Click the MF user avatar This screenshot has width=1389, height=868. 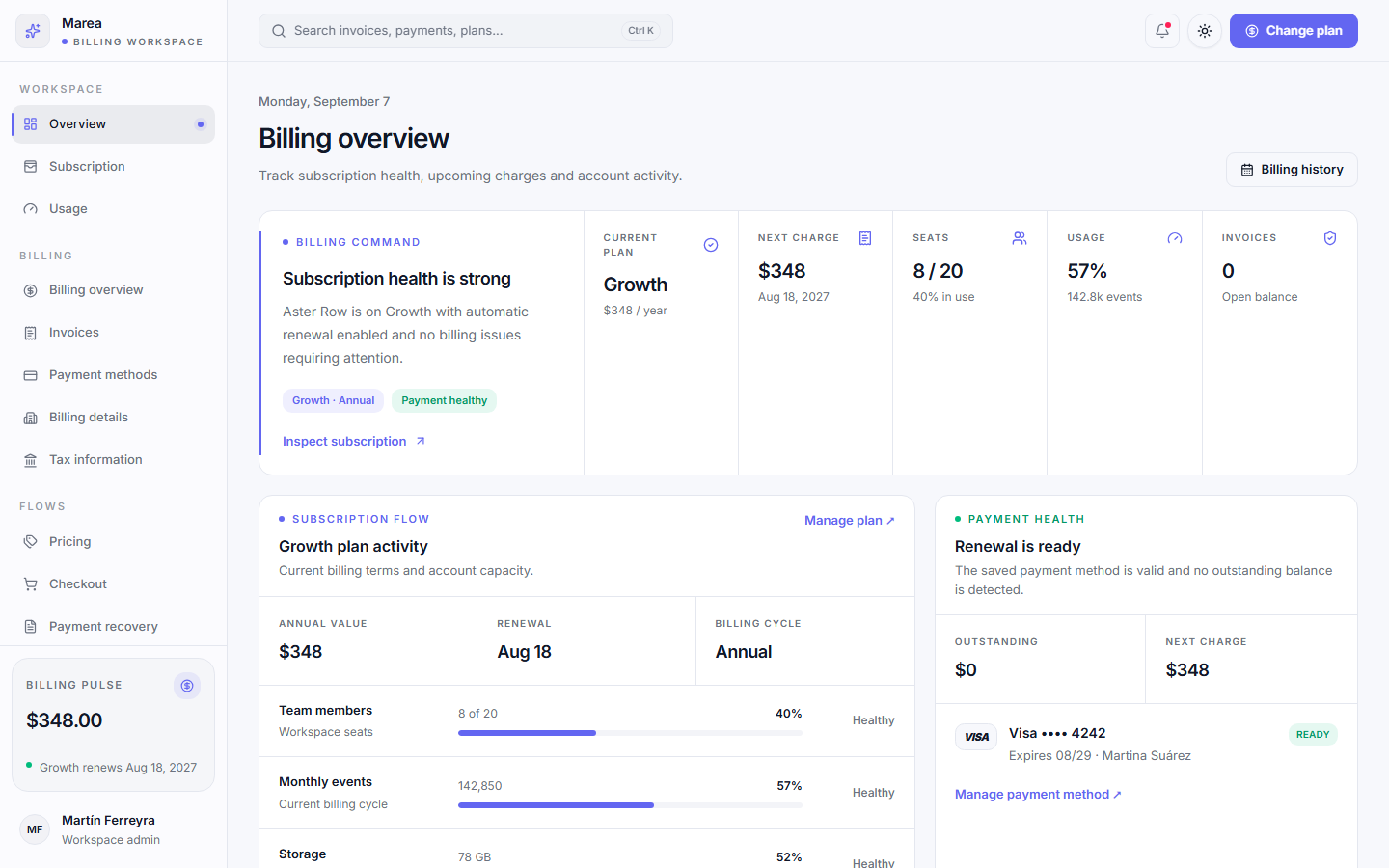click(x=35, y=829)
